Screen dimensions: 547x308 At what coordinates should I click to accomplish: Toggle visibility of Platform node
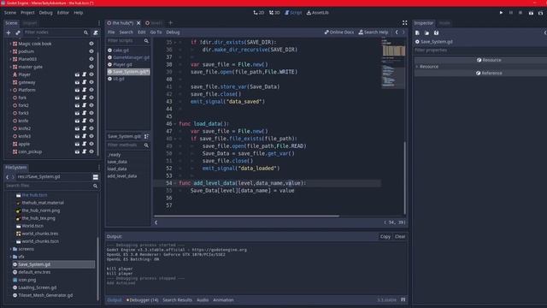tap(91, 90)
